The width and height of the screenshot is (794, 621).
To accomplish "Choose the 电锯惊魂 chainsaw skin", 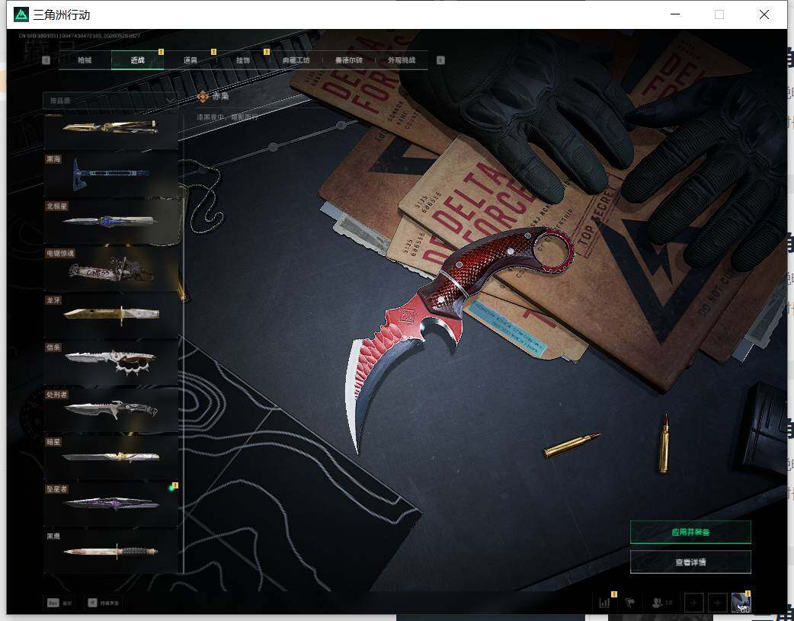I will pos(111,268).
